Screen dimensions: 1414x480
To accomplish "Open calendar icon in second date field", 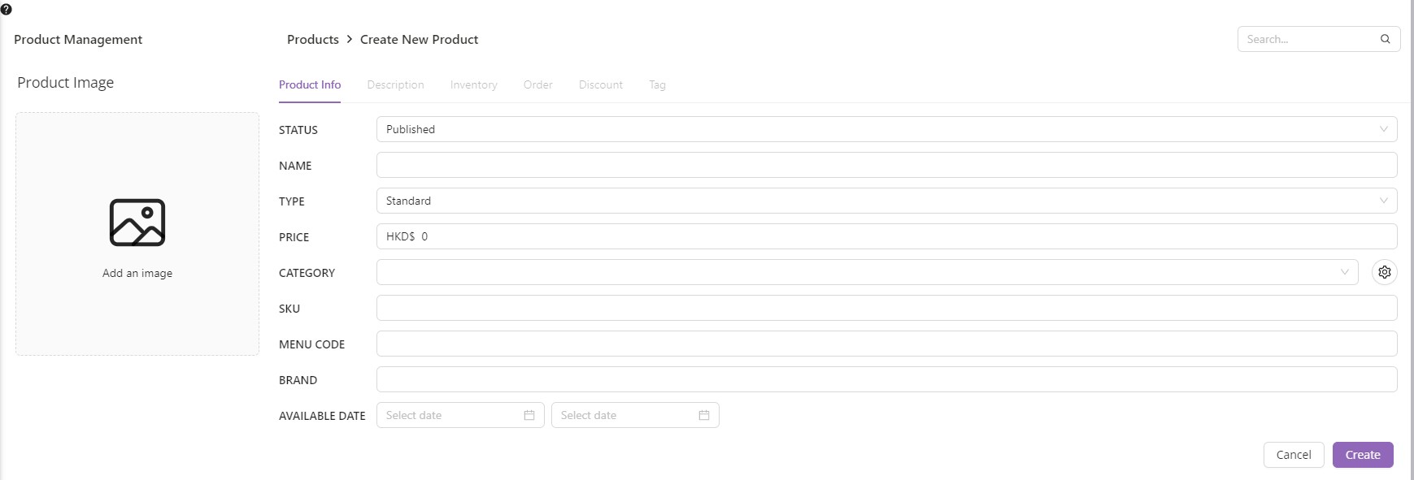I will click(704, 415).
